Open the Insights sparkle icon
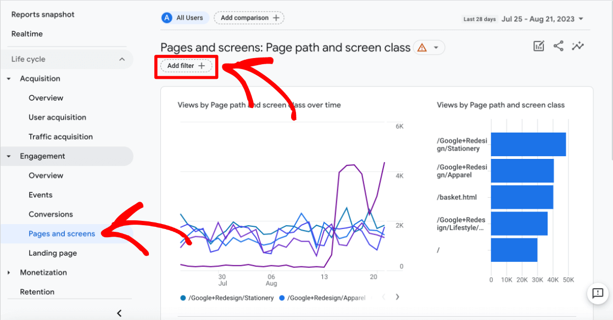Image resolution: width=613 pixels, height=320 pixels. click(577, 46)
